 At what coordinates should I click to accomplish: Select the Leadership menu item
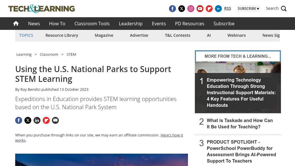pos(131,24)
